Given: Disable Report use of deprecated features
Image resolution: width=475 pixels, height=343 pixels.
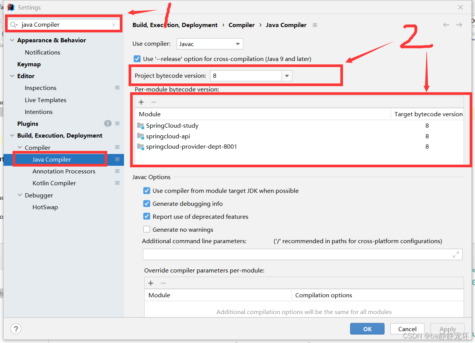Looking at the screenshot, I should 147,216.
